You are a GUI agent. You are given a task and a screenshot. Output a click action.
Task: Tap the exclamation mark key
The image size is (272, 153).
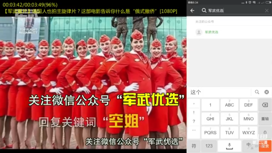click(x=194, y=113)
